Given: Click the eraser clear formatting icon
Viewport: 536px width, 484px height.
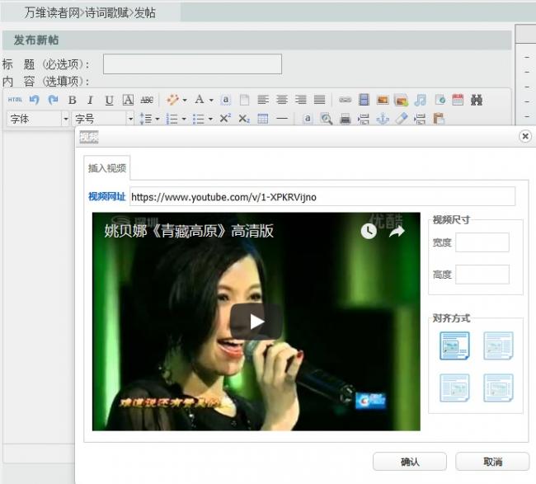Looking at the screenshot, I should (402, 119).
